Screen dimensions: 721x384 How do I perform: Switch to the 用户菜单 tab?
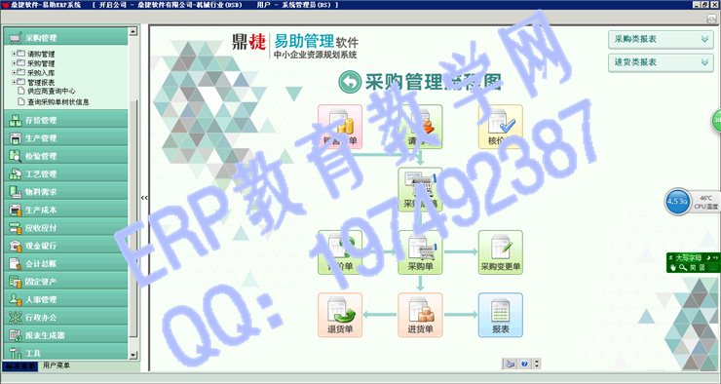(57, 365)
